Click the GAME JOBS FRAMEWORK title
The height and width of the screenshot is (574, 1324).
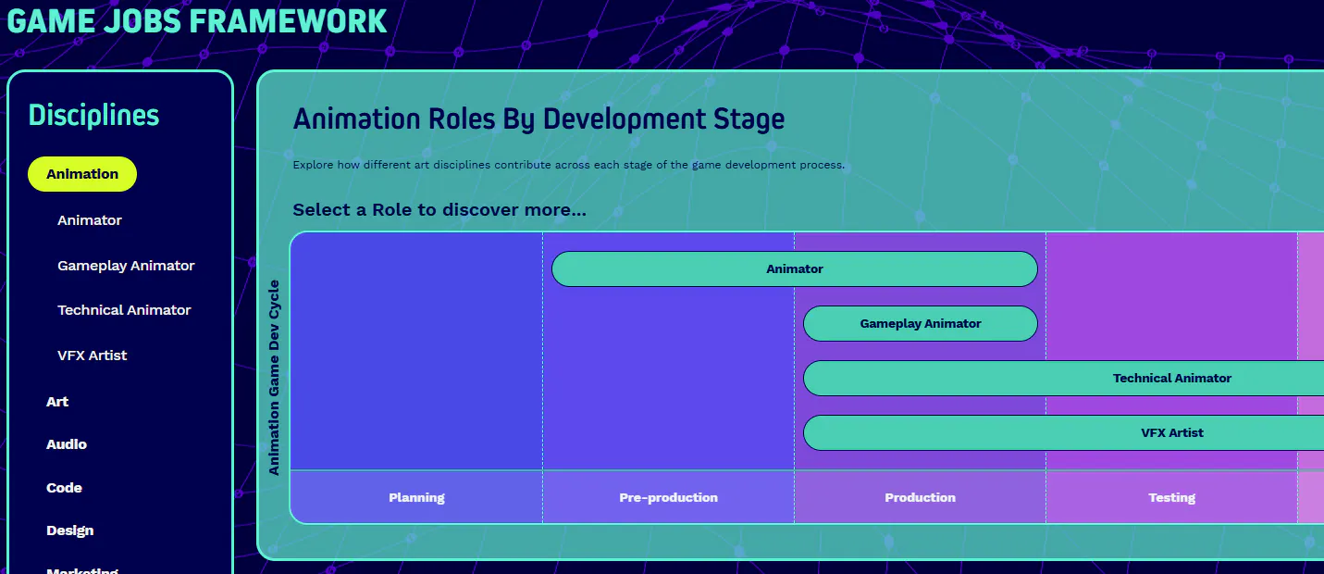coord(197,20)
